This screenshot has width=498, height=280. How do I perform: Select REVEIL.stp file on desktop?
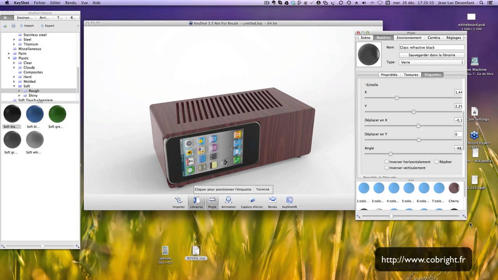tap(196, 250)
